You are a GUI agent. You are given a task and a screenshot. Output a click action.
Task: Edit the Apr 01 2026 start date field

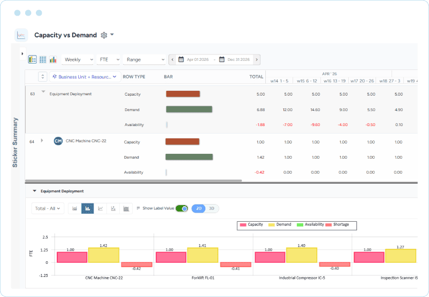(x=197, y=60)
